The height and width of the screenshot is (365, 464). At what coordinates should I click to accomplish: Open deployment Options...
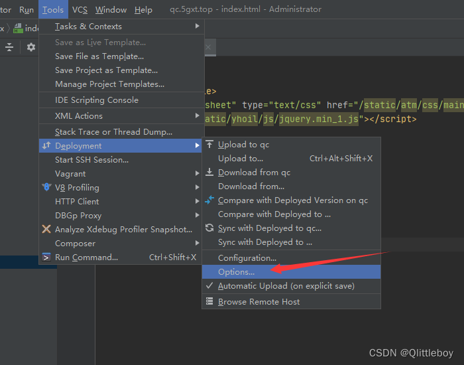(x=291, y=272)
